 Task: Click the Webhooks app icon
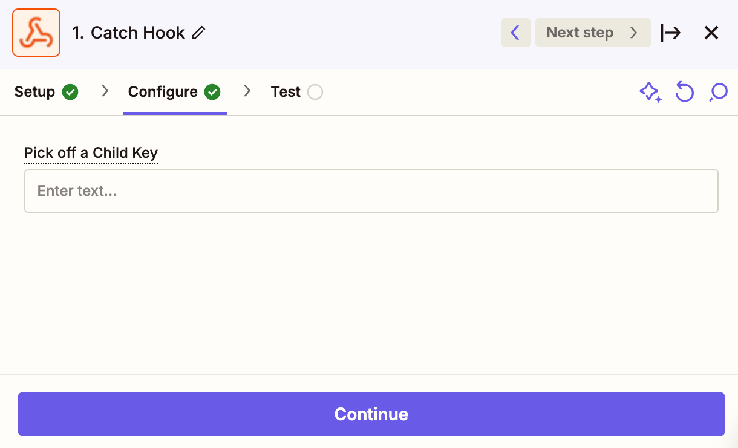coord(36,33)
